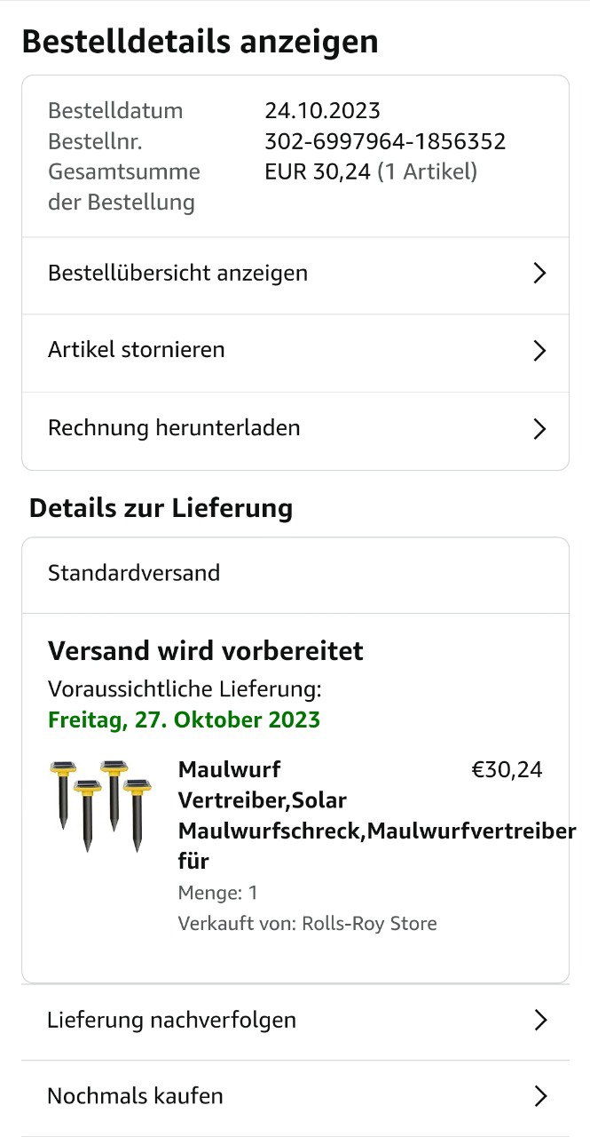Click the item price €30,24
This screenshot has width=590, height=1137.
(507, 769)
